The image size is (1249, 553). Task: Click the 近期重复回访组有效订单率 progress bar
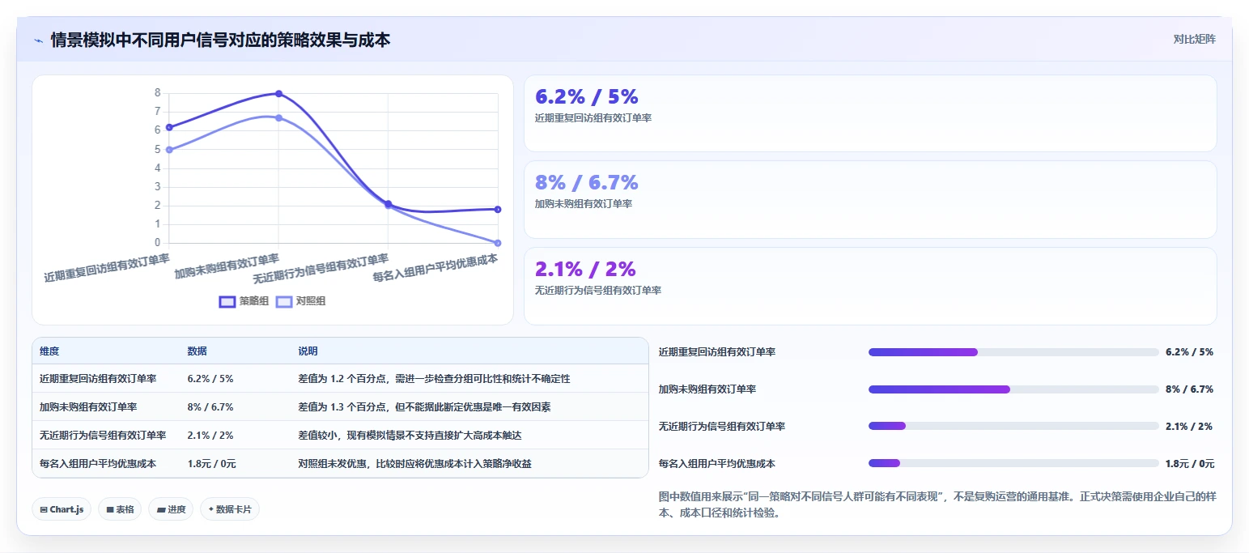(1013, 352)
